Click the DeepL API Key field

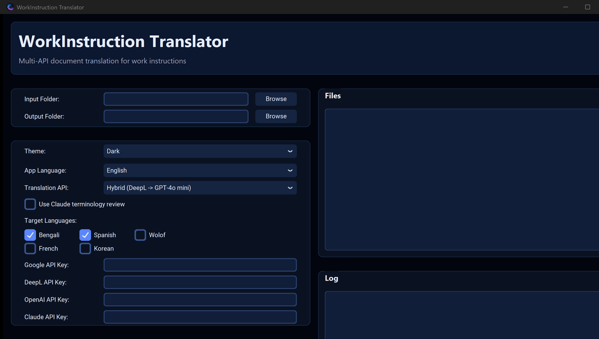coord(200,282)
